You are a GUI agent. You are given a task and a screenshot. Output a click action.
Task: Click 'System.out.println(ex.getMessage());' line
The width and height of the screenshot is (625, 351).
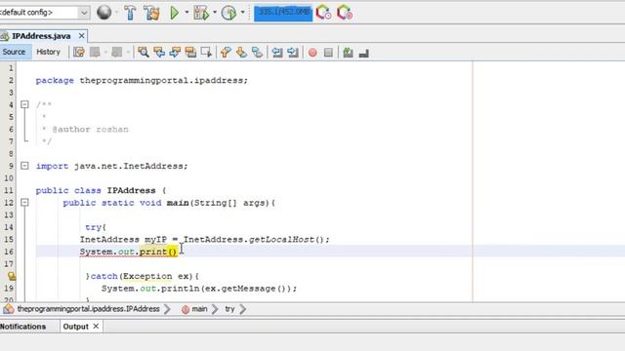click(199, 289)
